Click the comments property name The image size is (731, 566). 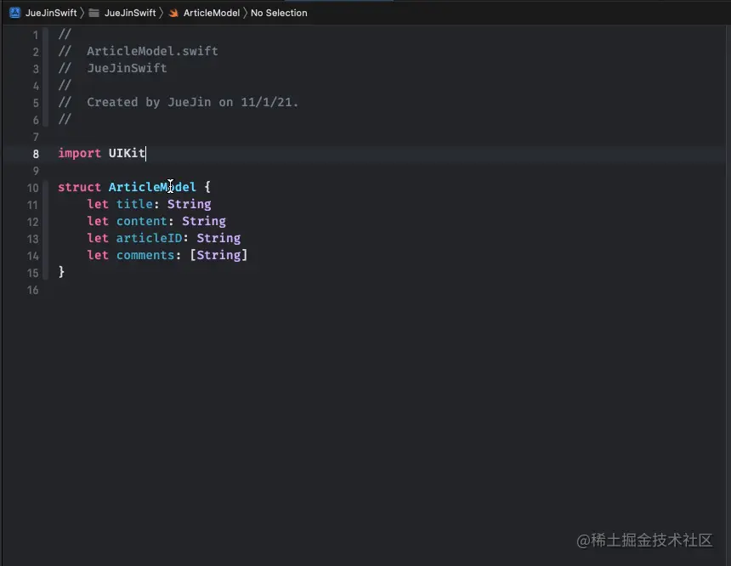click(145, 255)
